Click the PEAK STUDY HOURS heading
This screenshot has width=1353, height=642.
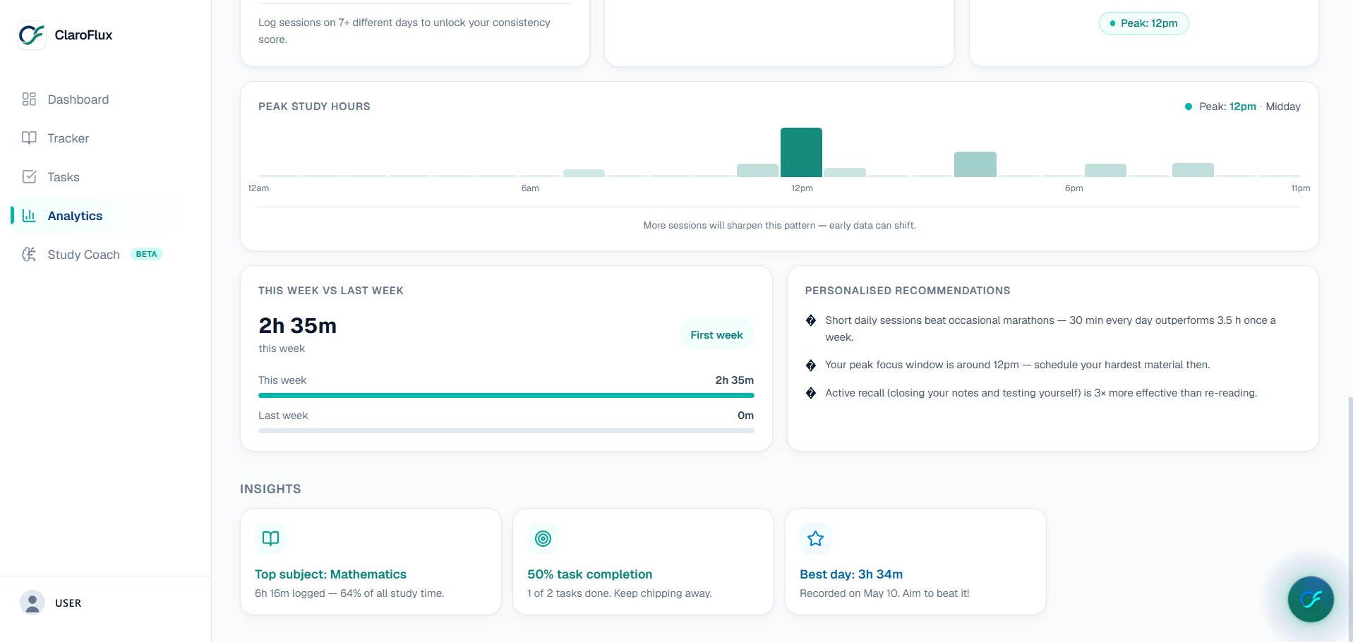[314, 107]
